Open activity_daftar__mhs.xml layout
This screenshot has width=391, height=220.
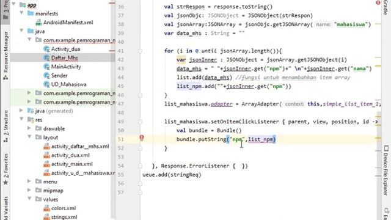(x=80, y=147)
